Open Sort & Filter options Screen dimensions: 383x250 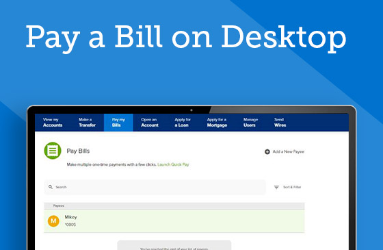(292, 187)
